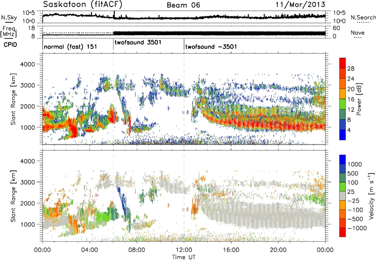Click the 'Time UT' axis title

(184, 257)
